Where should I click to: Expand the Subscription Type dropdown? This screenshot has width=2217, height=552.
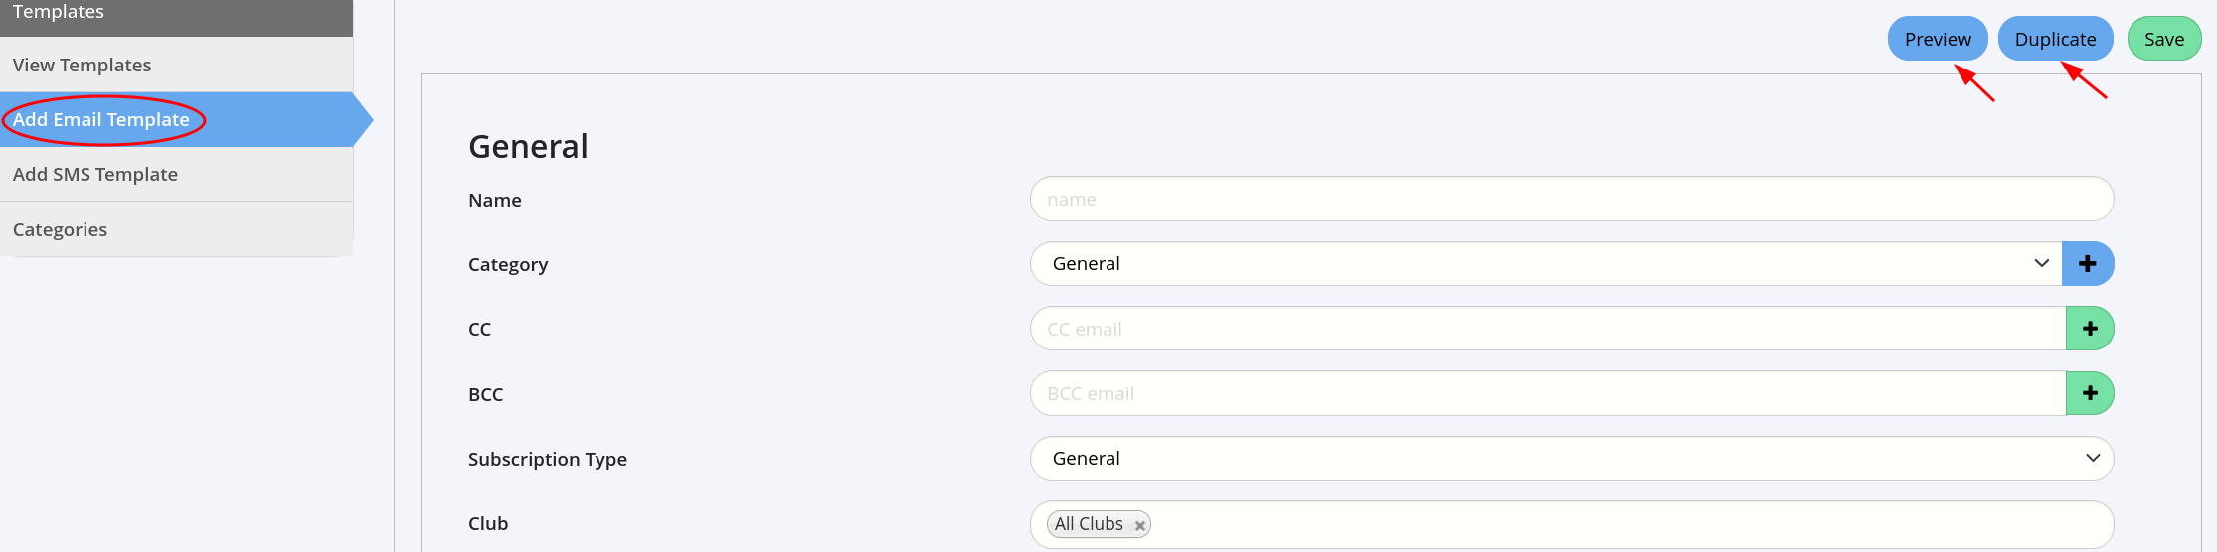point(1571,459)
